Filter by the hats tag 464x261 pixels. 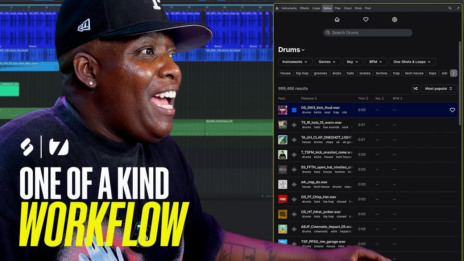point(350,73)
